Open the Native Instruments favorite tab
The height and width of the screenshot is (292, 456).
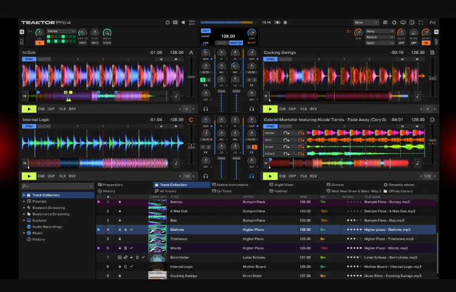click(230, 185)
